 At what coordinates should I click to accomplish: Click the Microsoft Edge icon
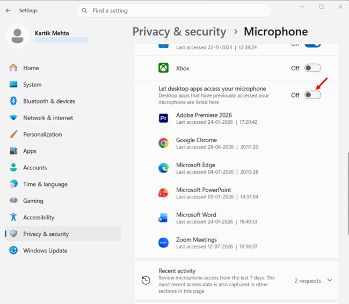pos(163,168)
